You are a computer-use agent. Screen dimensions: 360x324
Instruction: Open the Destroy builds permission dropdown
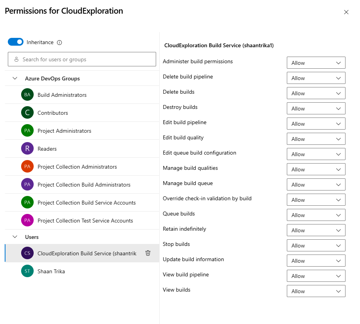(316, 109)
